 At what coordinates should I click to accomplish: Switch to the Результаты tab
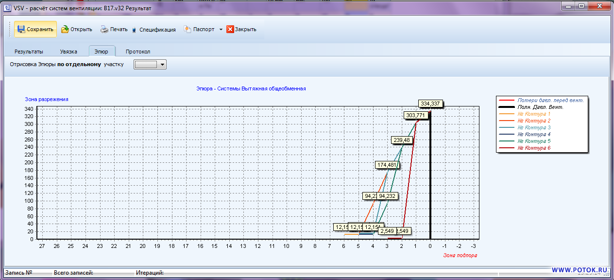point(29,52)
